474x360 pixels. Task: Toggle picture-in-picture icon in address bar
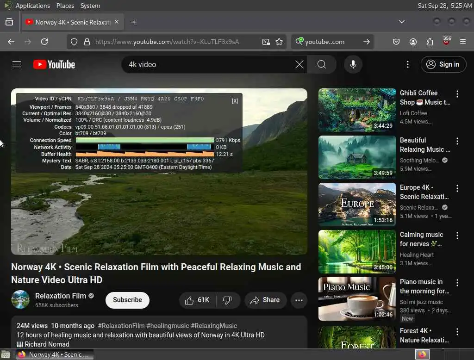[x=266, y=42]
